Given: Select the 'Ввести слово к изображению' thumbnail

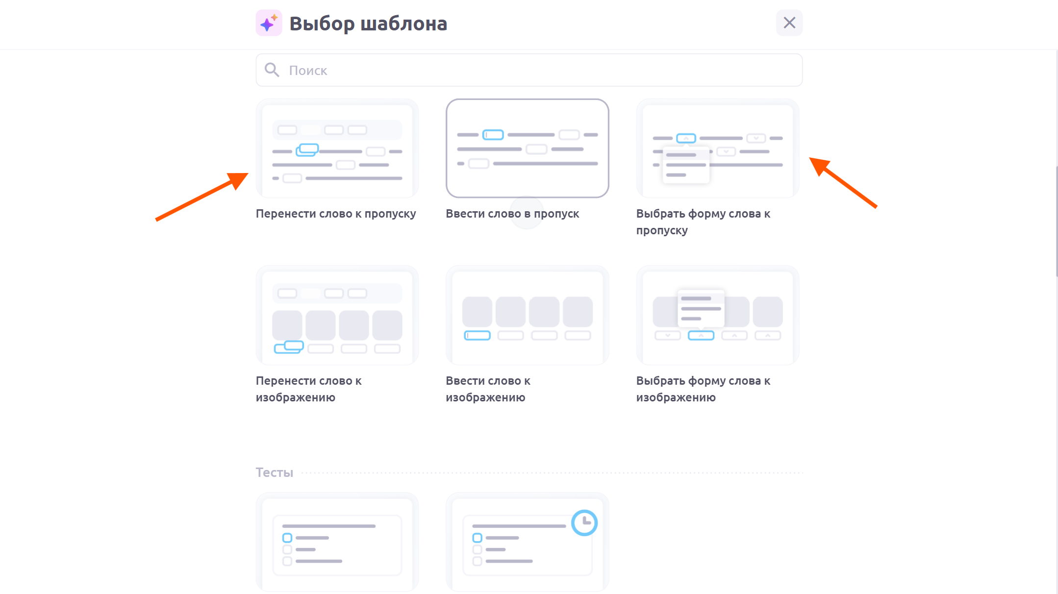Looking at the screenshot, I should point(527,315).
